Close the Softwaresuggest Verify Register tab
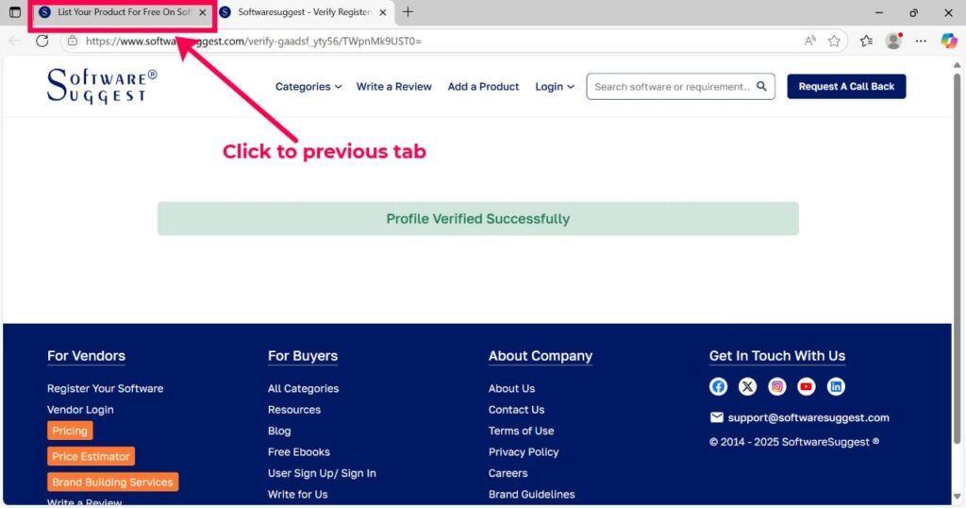The width and height of the screenshot is (966, 508). pos(383,12)
